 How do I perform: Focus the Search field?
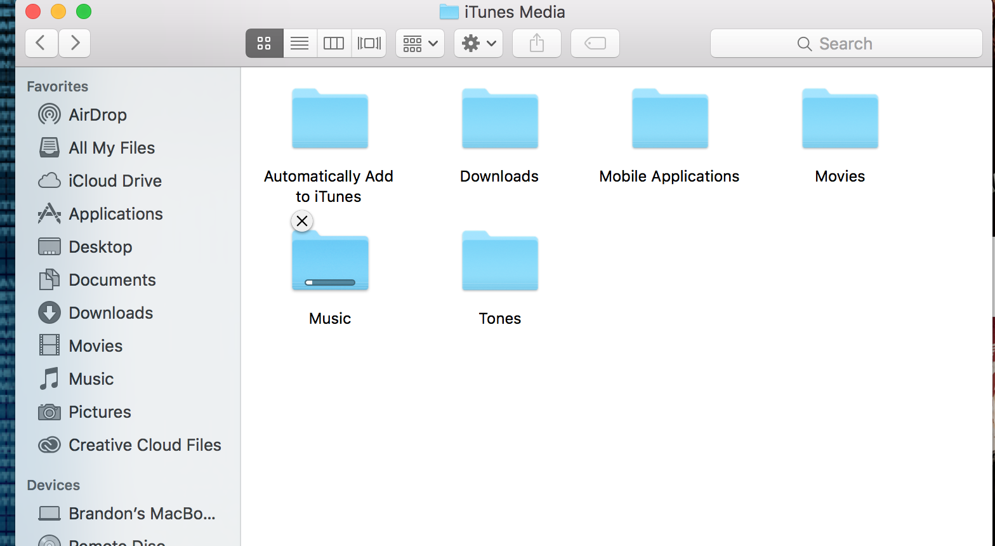tap(847, 43)
